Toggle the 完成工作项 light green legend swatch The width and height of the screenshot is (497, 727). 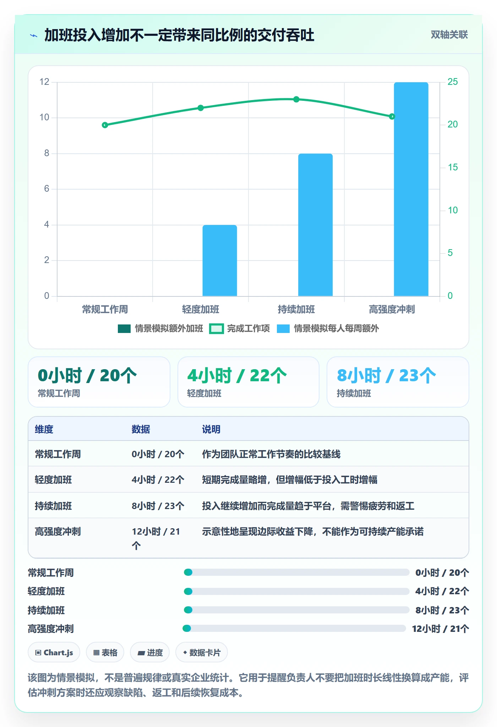coord(217,329)
